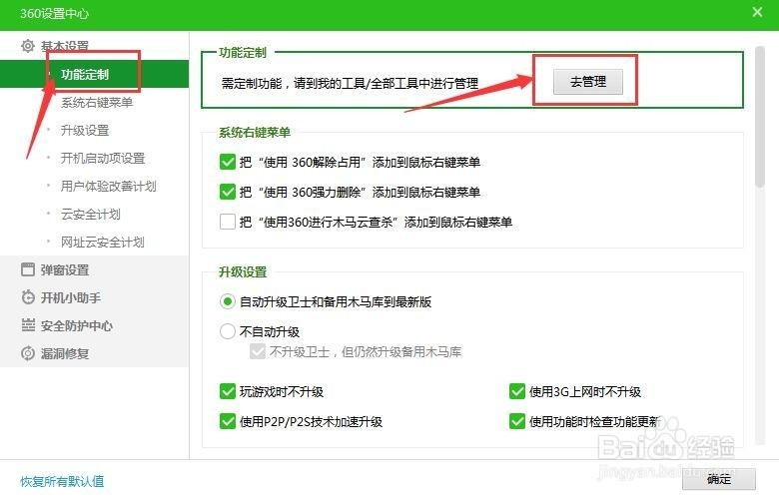Click the 升级设置 section heading

pos(243,272)
